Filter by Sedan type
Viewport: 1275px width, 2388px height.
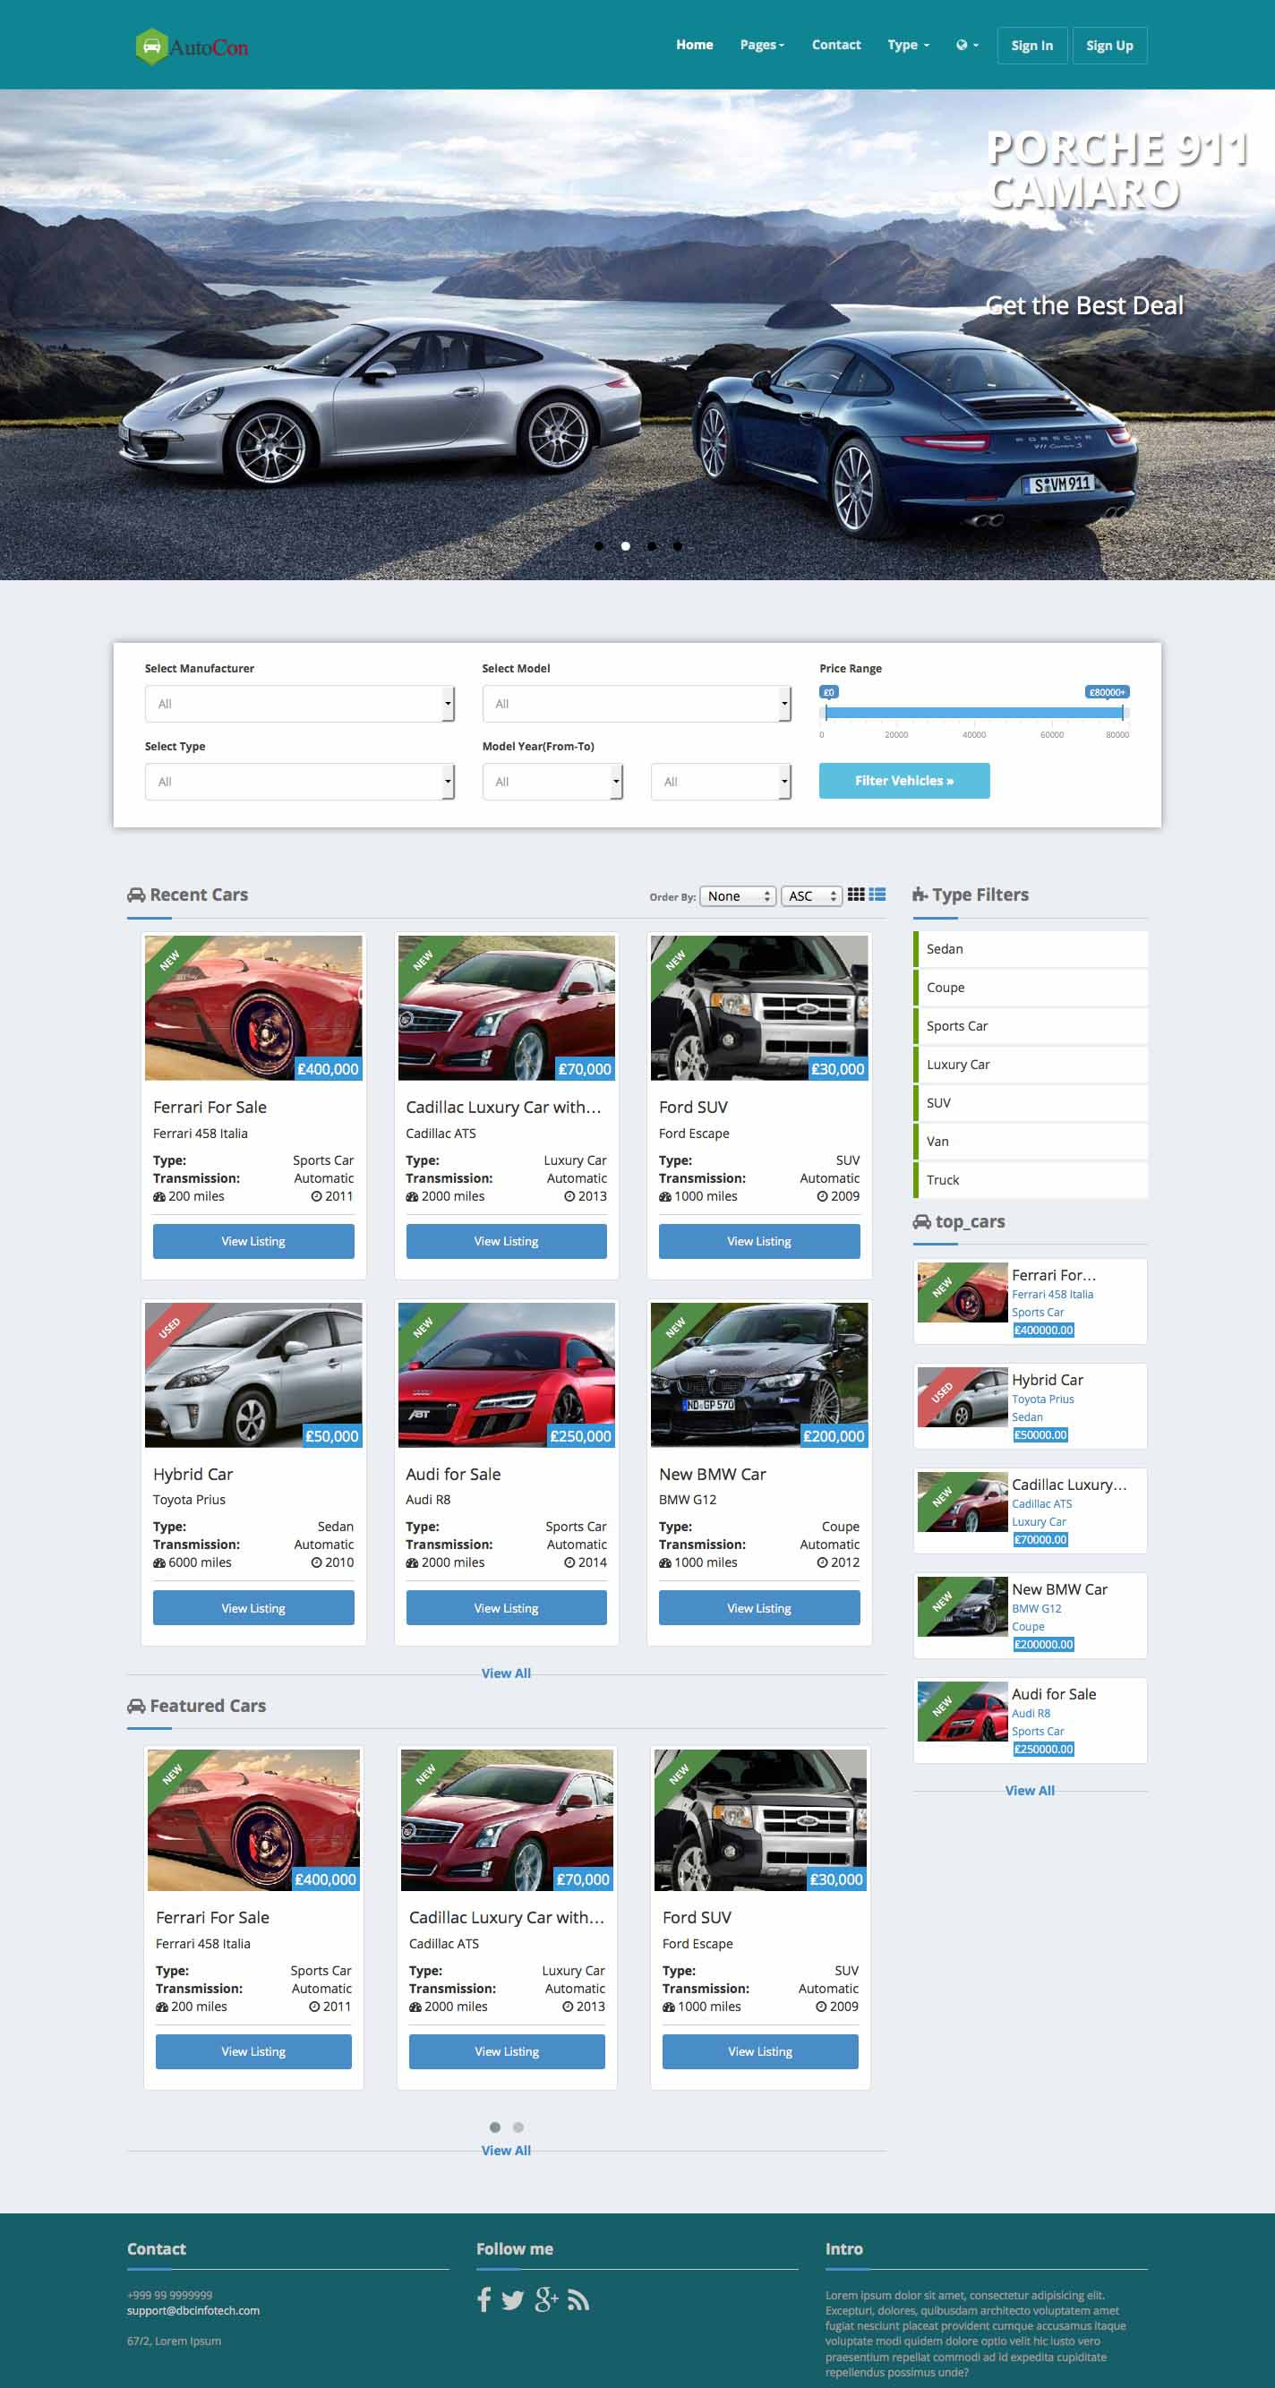click(1031, 949)
